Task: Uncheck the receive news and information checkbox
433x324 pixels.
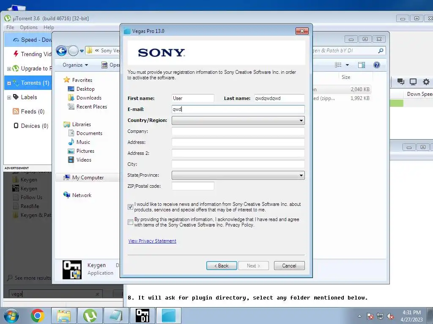Action: click(x=130, y=207)
